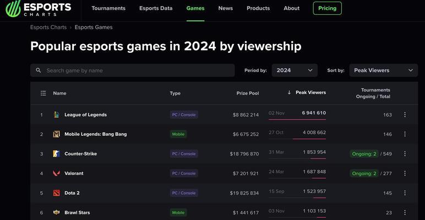Click the Ongoing: 2 badge for Counter-Strike
Screen dimensions: 425x220
click(364, 154)
